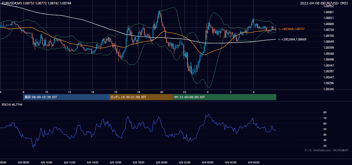This screenshot has height=165, width=352.
Task: Click price axis value 1.08700
Action: click(x=329, y=36)
